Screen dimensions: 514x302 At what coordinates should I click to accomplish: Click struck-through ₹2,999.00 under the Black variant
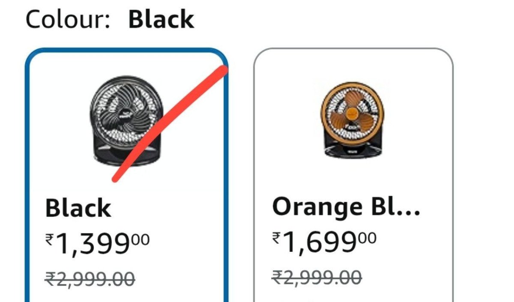click(90, 279)
